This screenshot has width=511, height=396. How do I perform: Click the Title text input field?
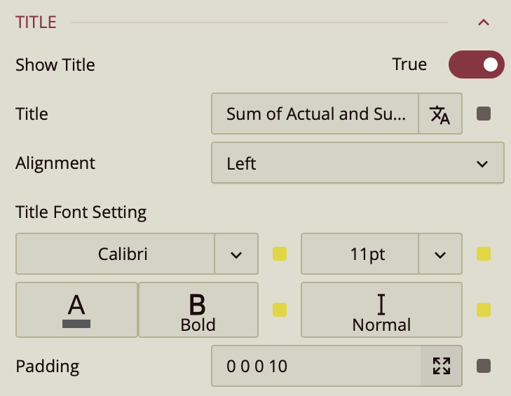pyautogui.click(x=315, y=114)
